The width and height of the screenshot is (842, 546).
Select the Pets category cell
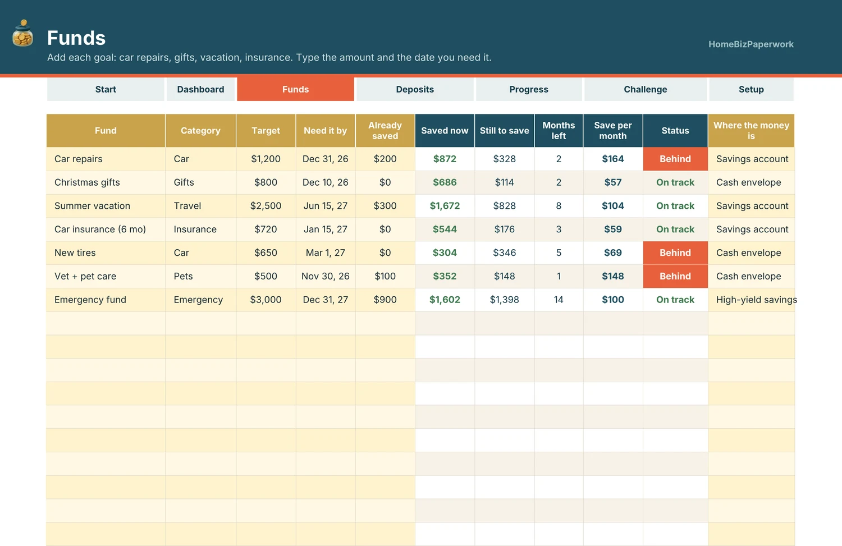coord(200,276)
